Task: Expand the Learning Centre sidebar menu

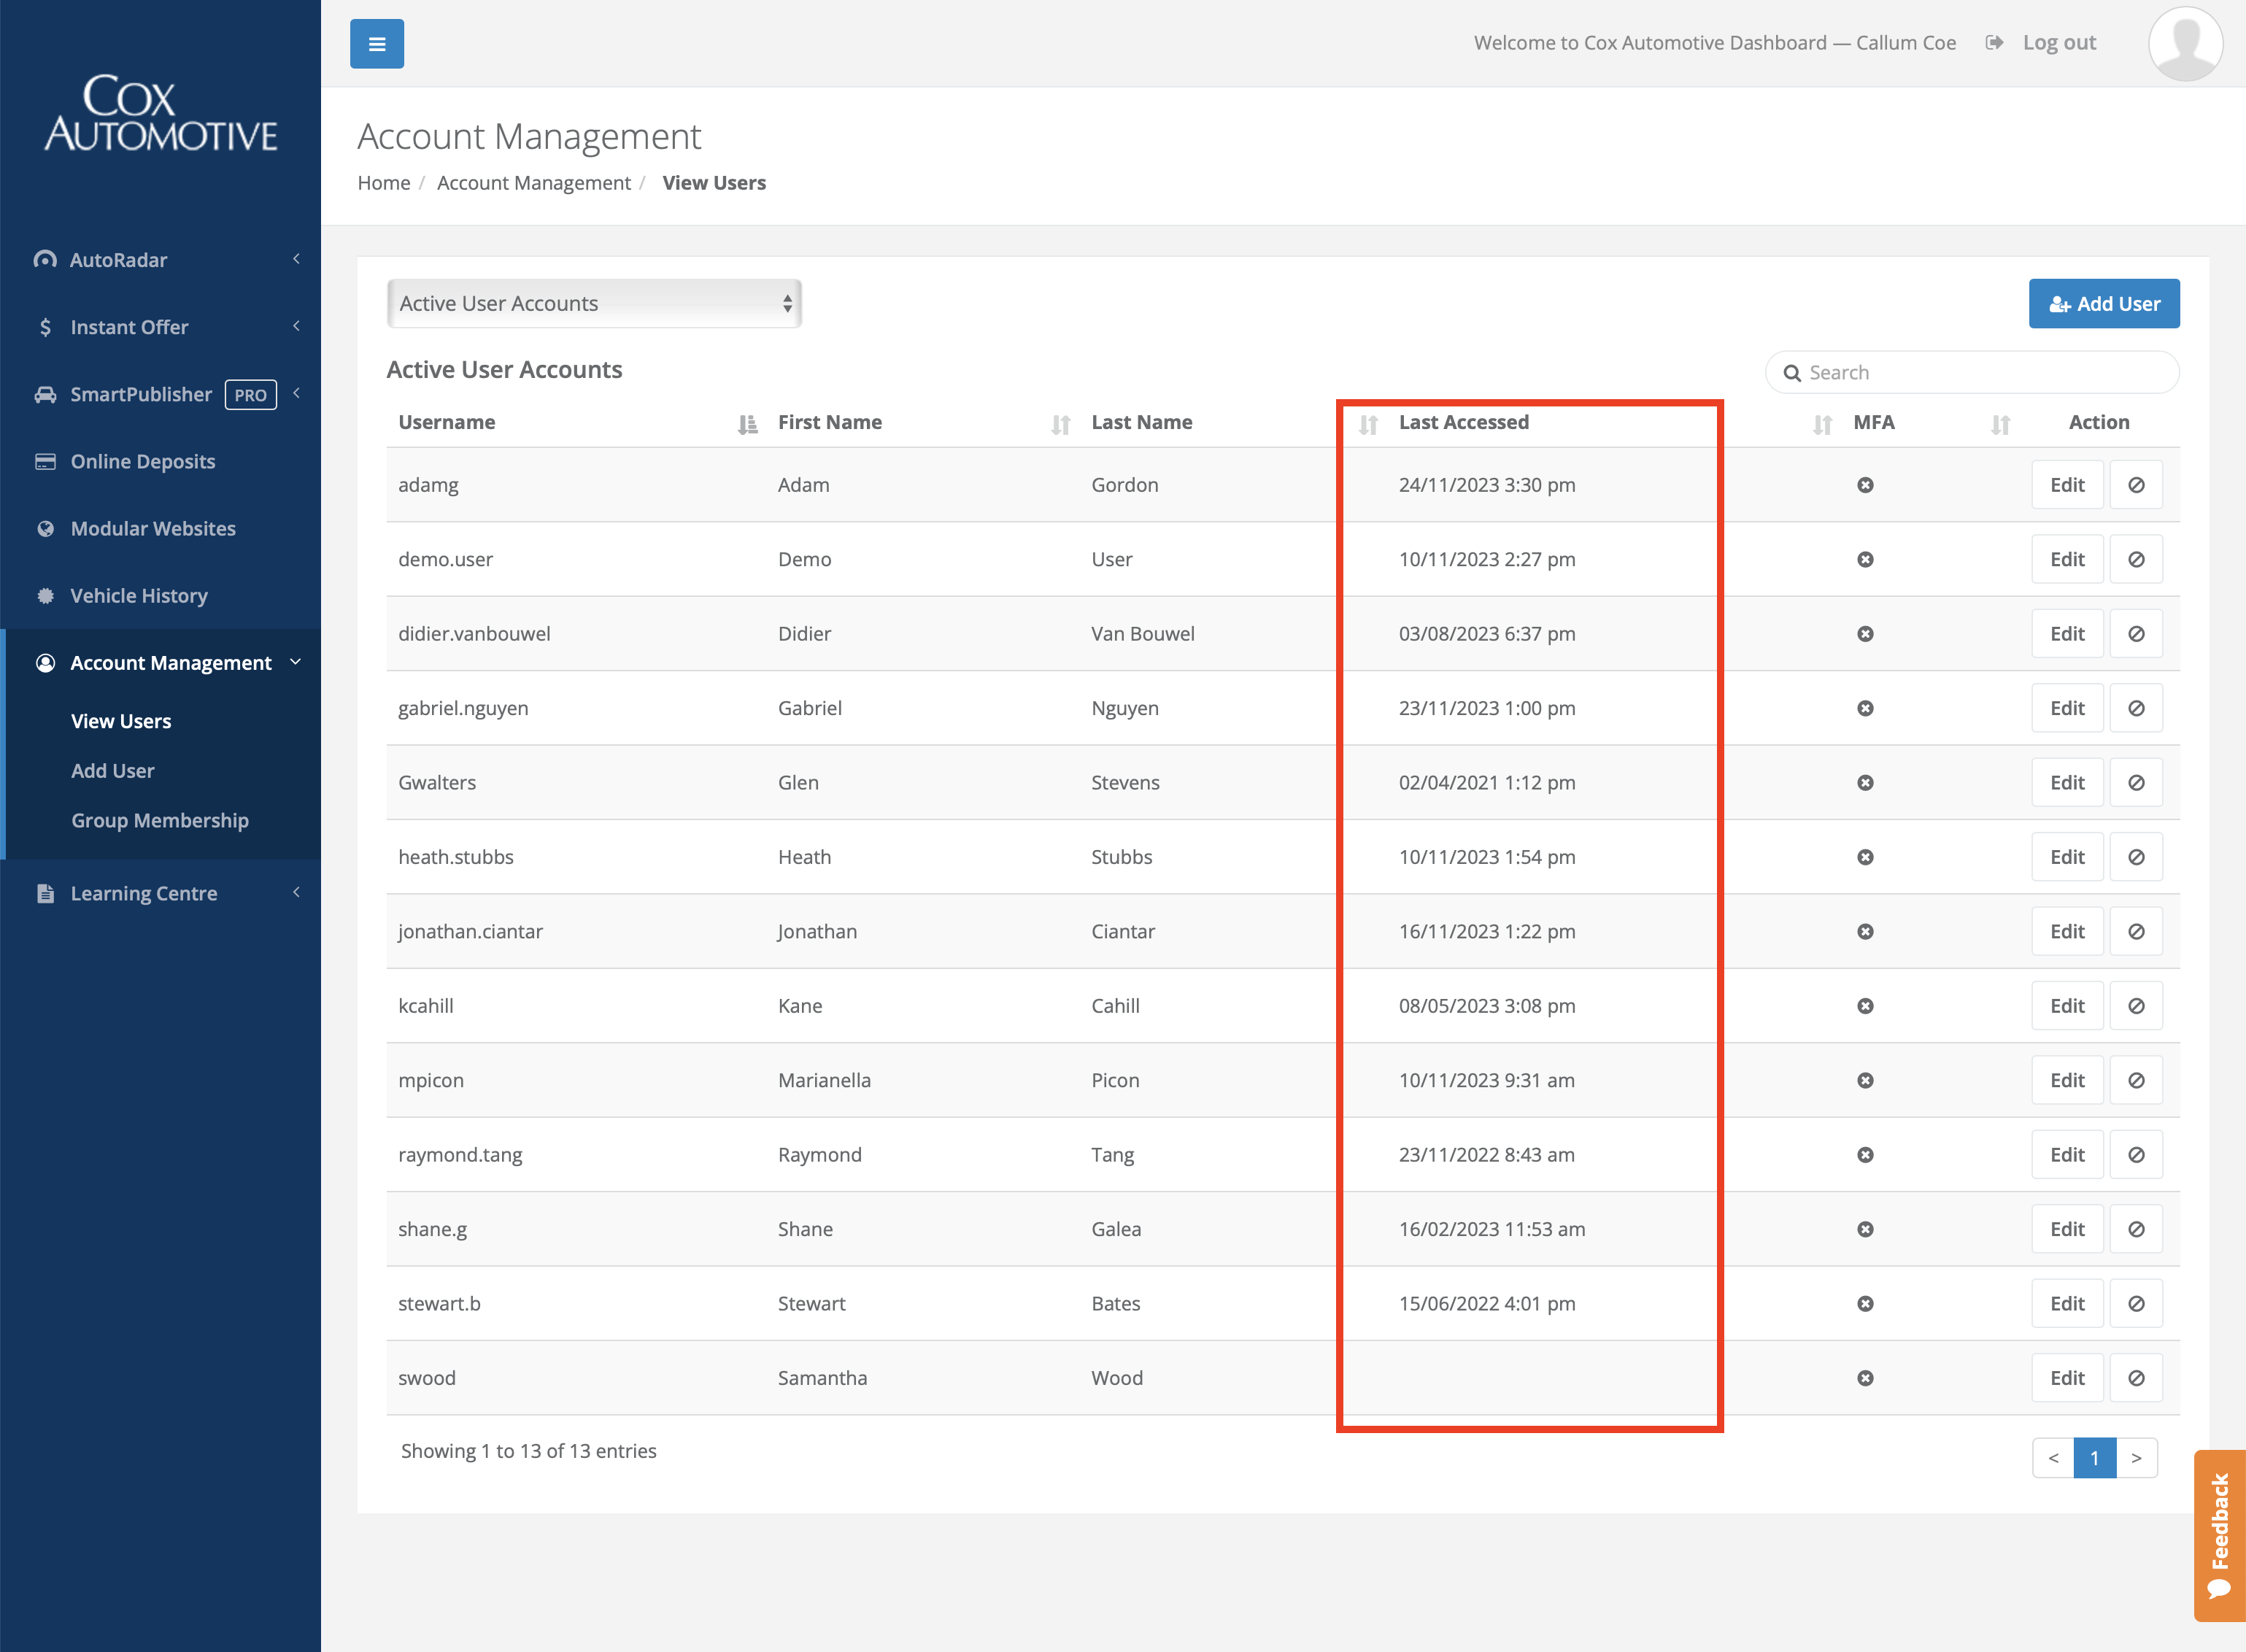Action: [x=160, y=893]
